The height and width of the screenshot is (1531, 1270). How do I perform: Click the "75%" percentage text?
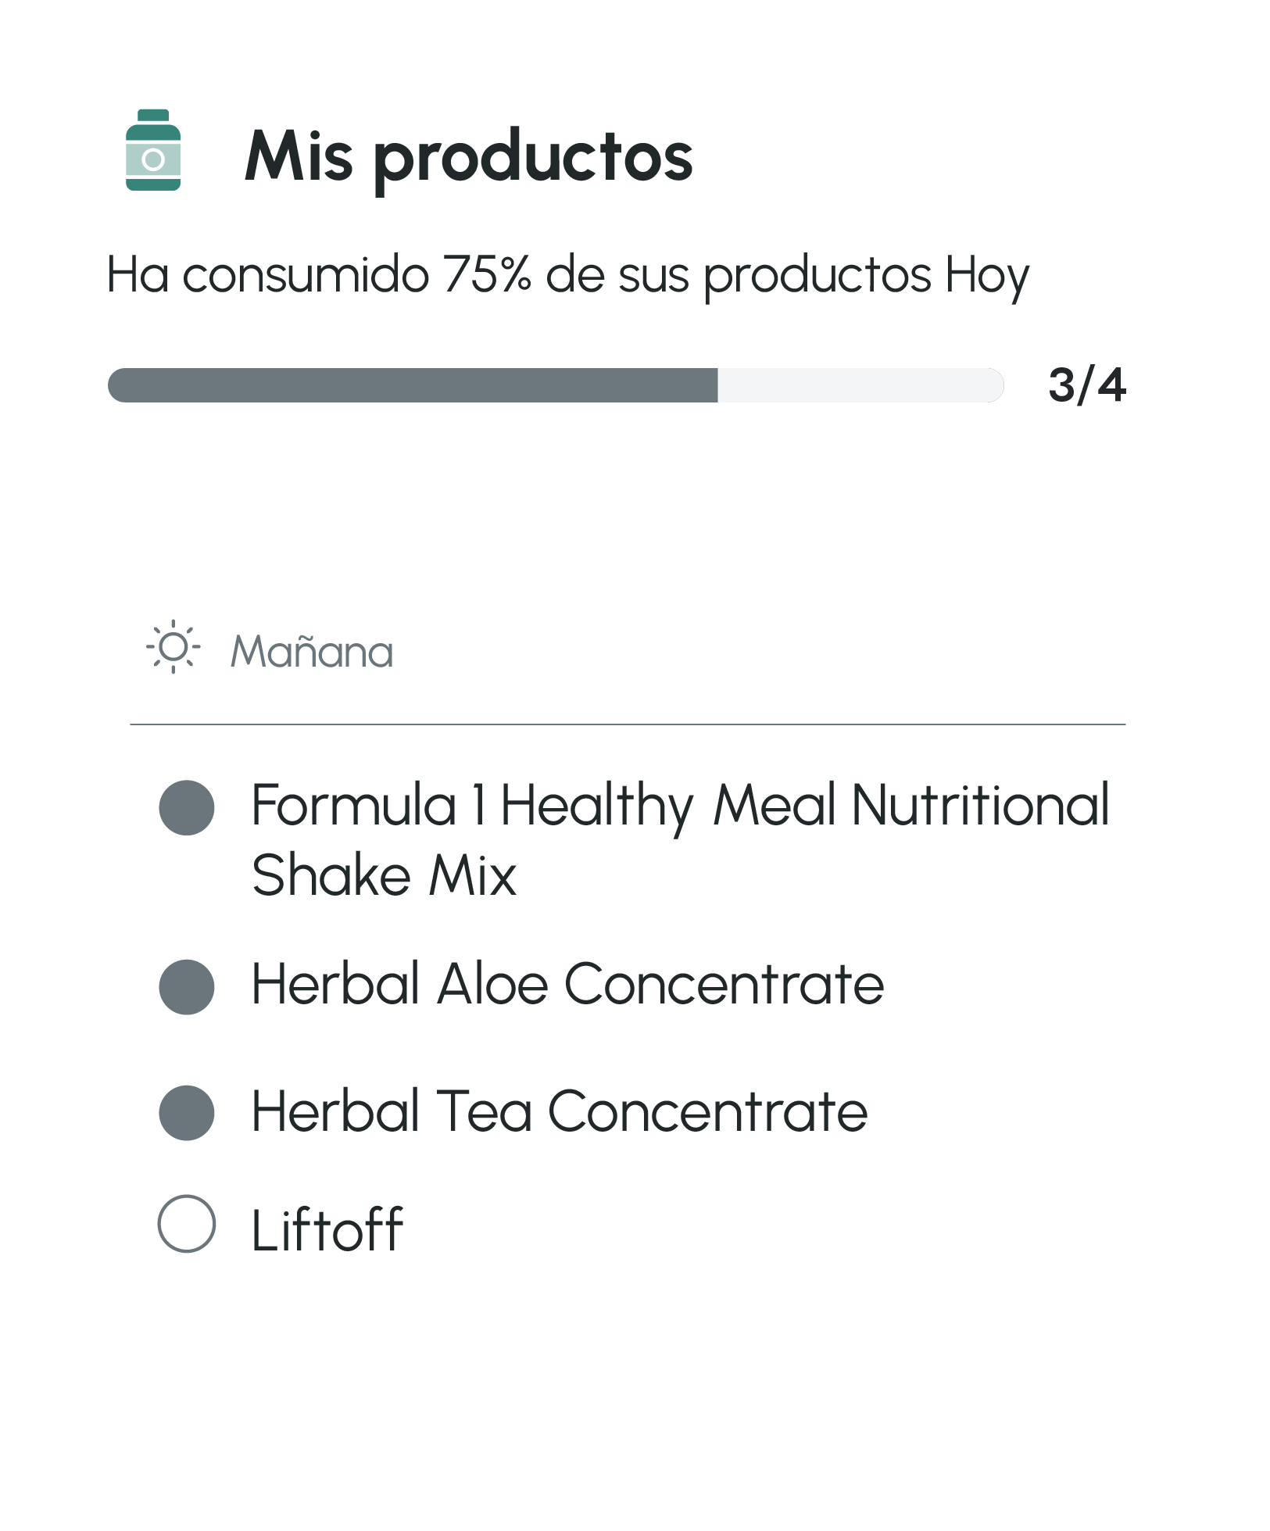coord(487,275)
